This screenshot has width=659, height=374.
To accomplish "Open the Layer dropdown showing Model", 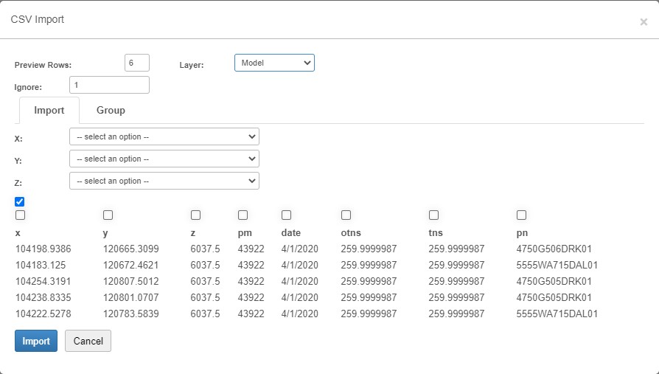I will [274, 63].
